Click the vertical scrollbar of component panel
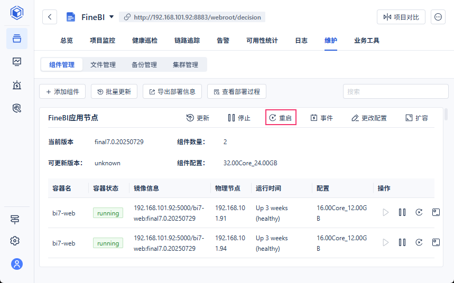 point(446,114)
